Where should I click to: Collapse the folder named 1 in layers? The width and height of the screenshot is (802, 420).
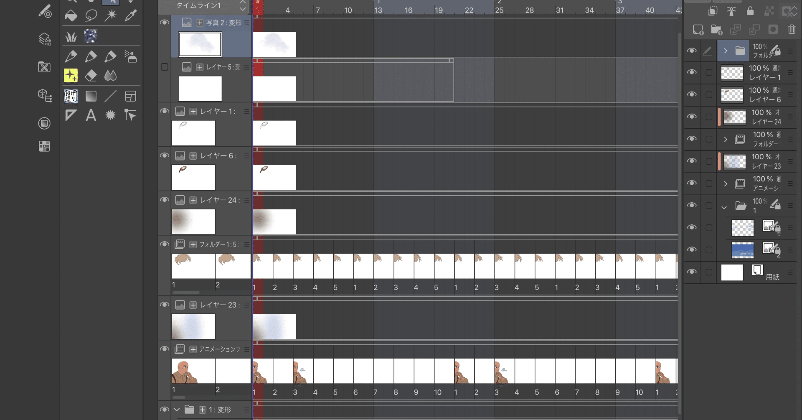click(x=724, y=207)
